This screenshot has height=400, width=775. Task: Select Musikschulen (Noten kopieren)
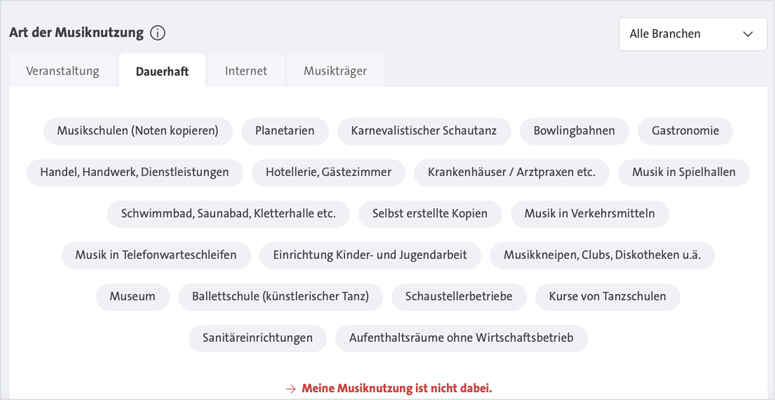click(x=137, y=131)
